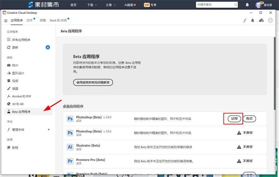Screen dimensions: 279x177
Task: Click 购买 for Photoshop (Beta) v 24.0
Action: point(249,119)
